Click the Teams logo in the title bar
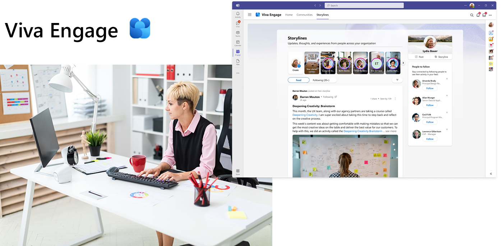Screen dimensions: 503x246 tap(237, 5)
